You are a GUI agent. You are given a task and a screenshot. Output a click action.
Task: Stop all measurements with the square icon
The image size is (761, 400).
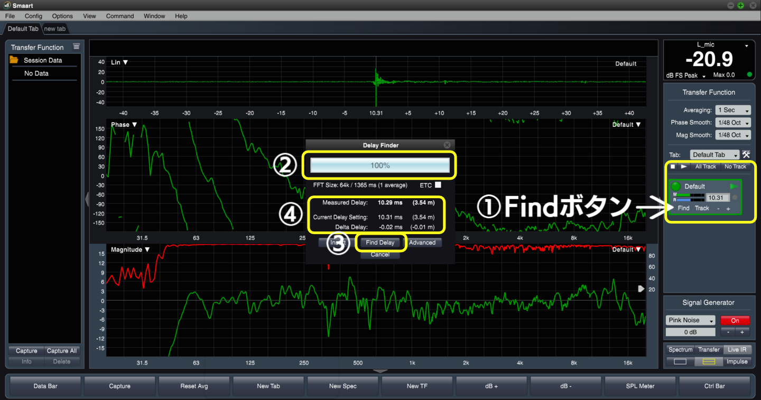(673, 166)
